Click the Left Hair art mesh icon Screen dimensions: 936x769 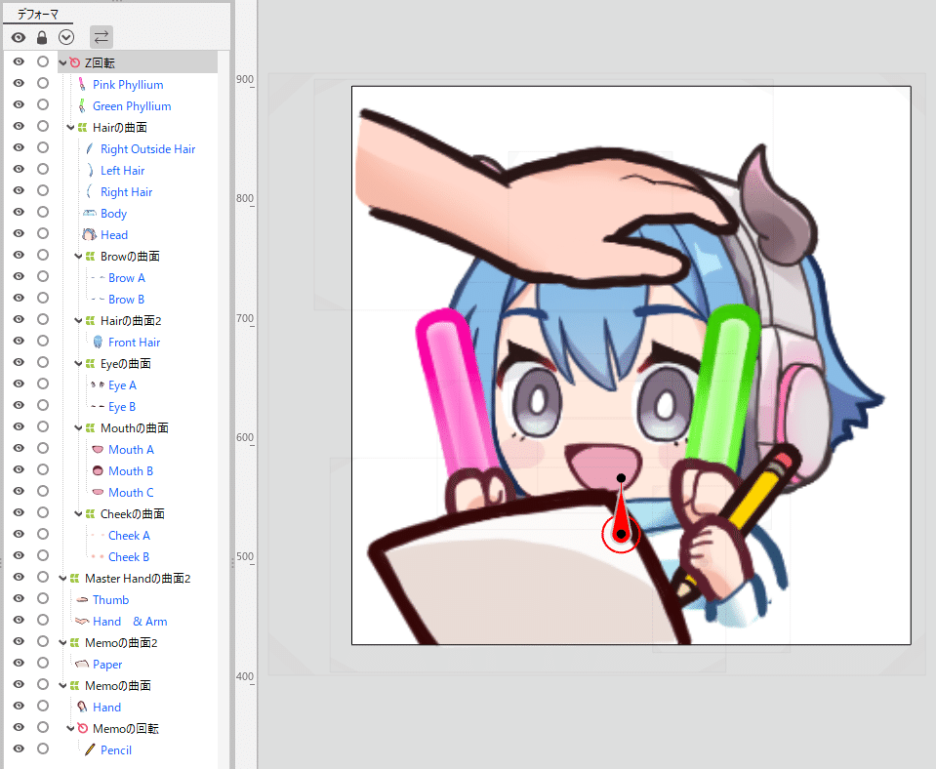90,170
